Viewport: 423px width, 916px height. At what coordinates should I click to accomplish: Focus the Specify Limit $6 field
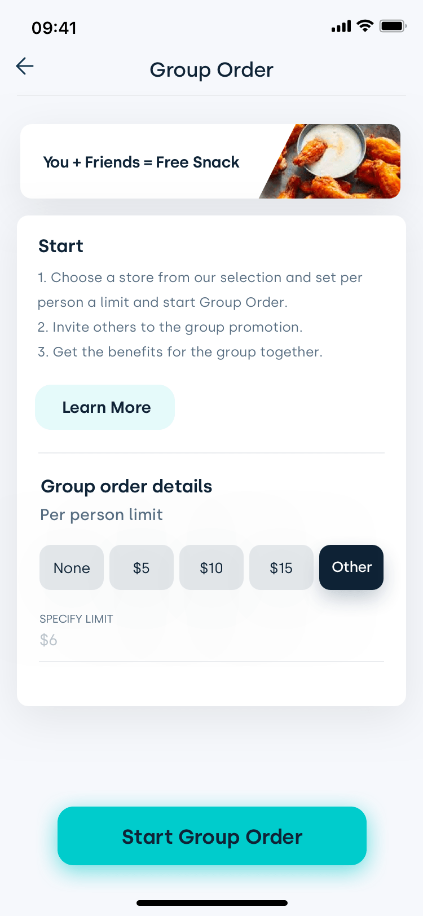(x=211, y=640)
